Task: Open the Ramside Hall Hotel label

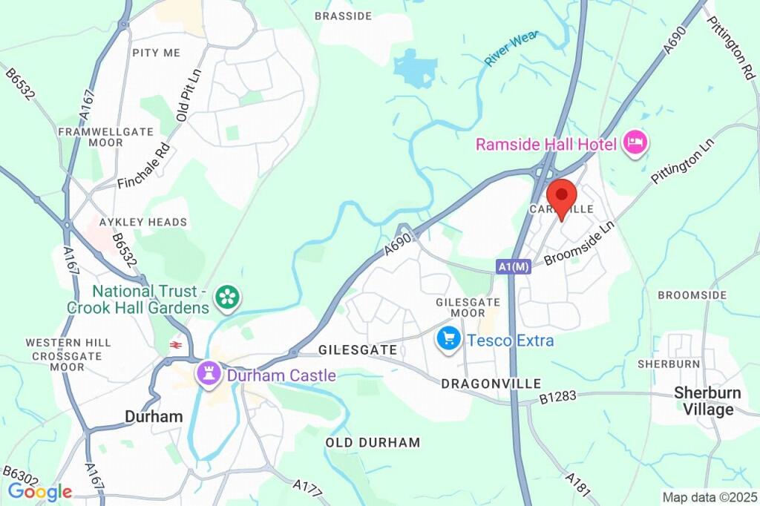Action: [546, 144]
